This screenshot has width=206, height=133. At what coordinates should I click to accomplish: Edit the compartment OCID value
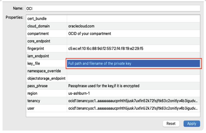[133, 33]
